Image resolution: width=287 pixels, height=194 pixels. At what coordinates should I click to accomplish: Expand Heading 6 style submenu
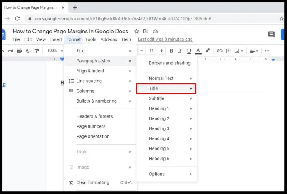[167, 159]
